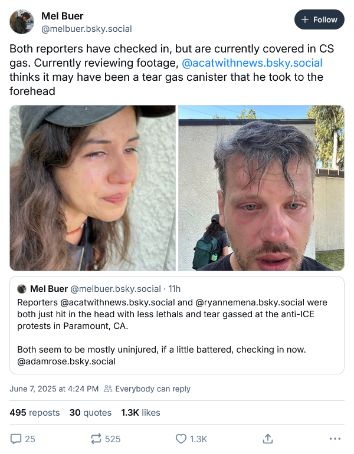Like the post with heart icon
The height and width of the screenshot is (454, 354).
click(x=182, y=439)
